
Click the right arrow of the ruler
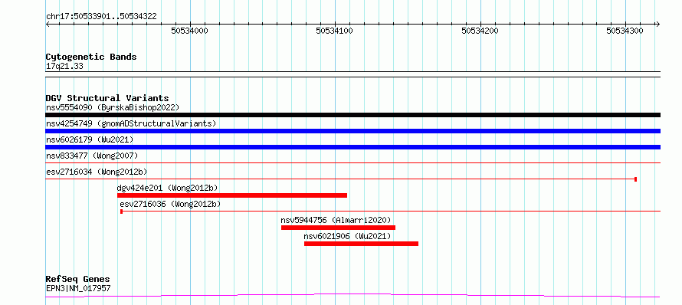(657, 25)
